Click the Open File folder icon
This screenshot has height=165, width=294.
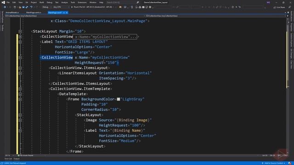click(20, 7)
